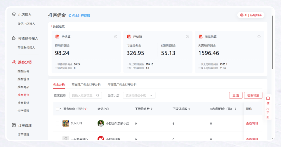Image resolution: width=281 pixels, height=147 pixels.
Task: Click the info icon on 无需结算 card
Action: [x=259, y=37]
